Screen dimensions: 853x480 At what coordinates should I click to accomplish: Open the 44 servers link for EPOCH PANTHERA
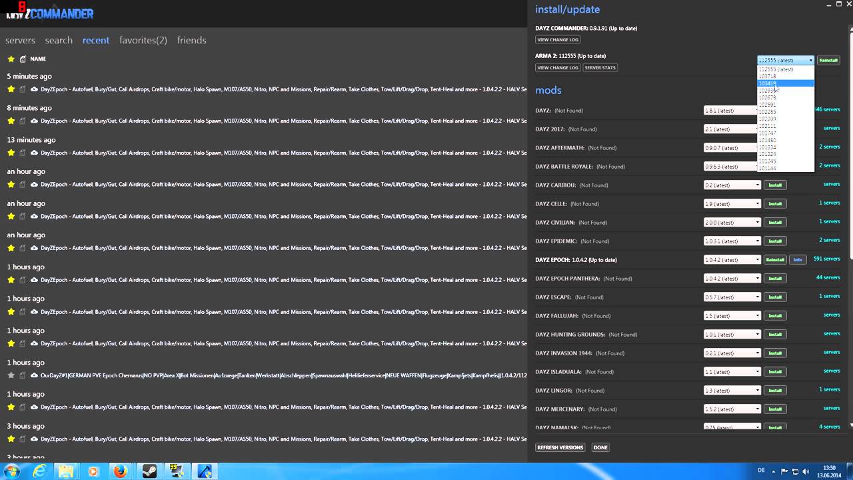coord(828,277)
